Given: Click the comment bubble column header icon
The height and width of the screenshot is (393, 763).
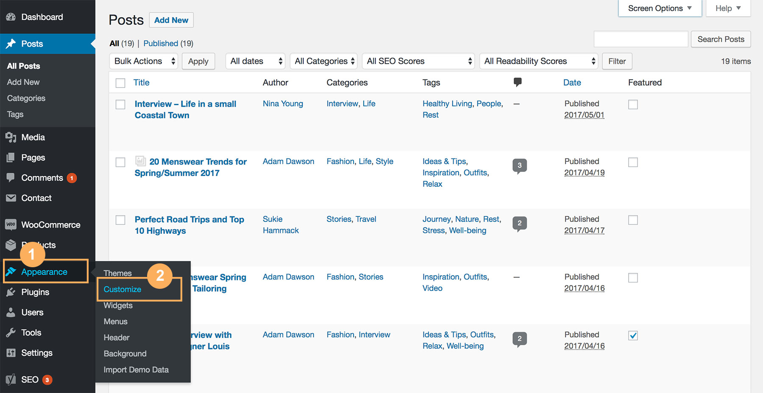Looking at the screenshot, I should pos(517,82).
